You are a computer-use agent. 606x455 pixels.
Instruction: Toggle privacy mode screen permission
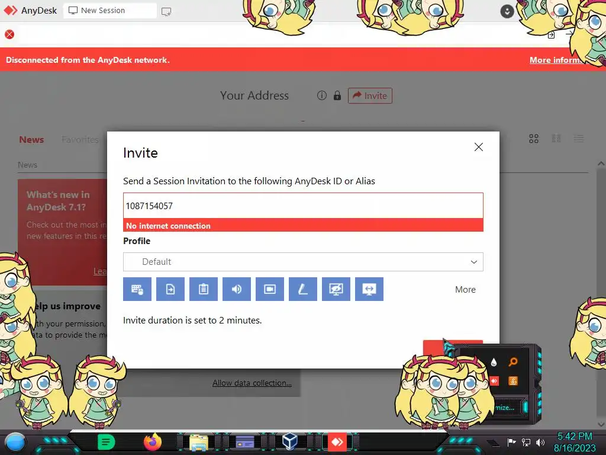pos(336,289)
